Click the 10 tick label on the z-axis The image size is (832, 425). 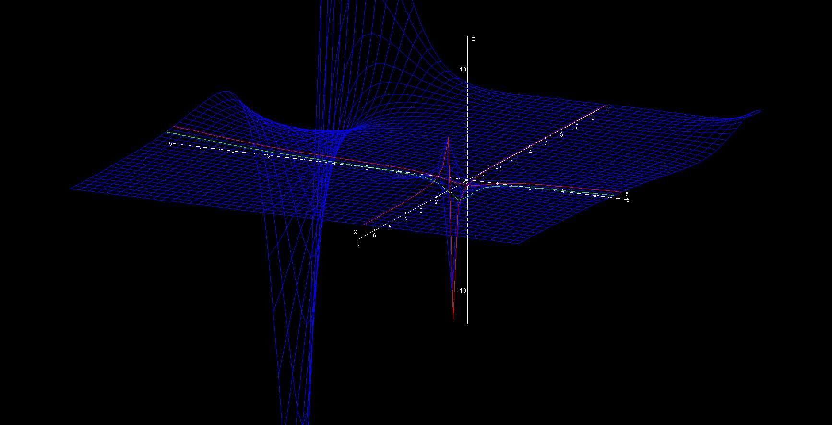(463, 70)
